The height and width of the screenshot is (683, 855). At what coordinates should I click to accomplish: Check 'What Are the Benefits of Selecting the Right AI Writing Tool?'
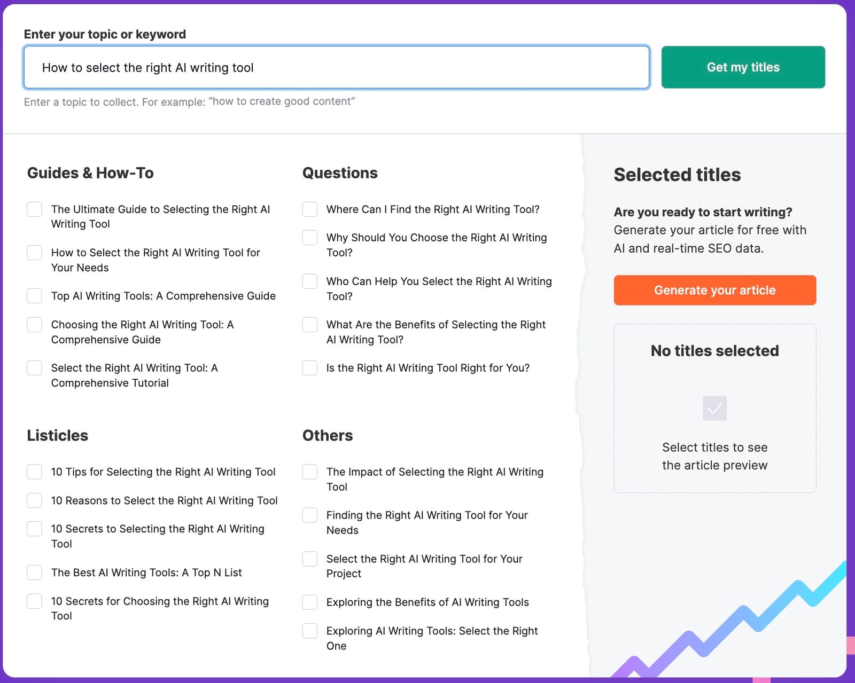coord(309,324)
